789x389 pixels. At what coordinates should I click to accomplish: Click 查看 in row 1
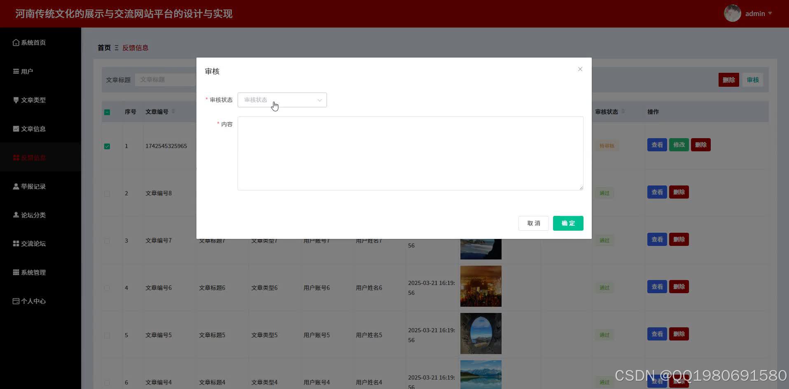[657, 145]
